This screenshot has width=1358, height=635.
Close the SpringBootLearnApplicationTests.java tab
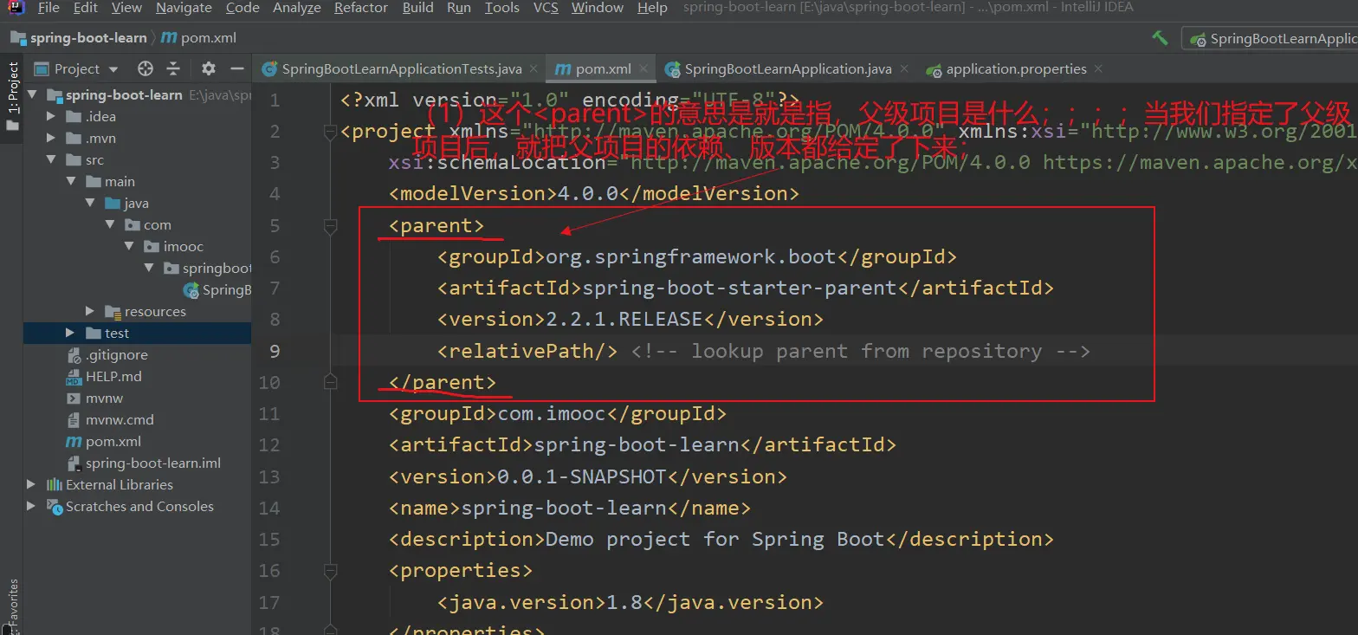534,68
